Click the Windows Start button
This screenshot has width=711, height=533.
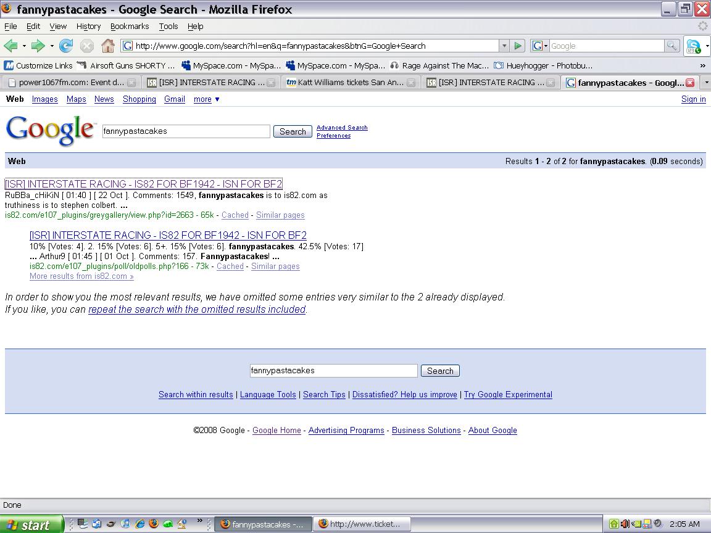tap(31, 524)
